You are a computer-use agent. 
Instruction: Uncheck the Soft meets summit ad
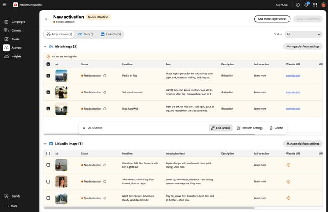point(48,92)
